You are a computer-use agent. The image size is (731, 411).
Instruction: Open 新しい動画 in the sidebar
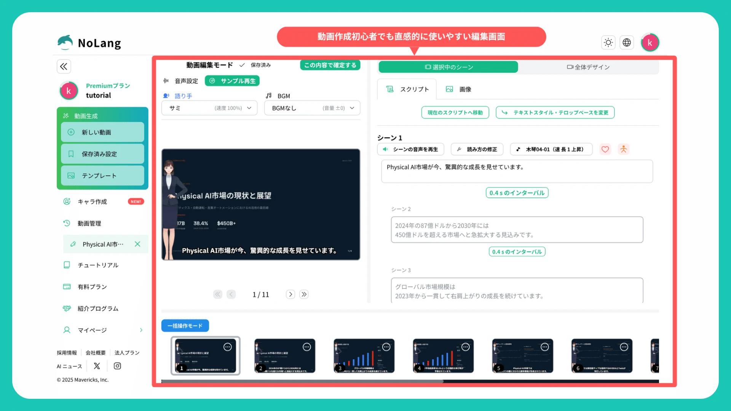(x=102, y=132)
